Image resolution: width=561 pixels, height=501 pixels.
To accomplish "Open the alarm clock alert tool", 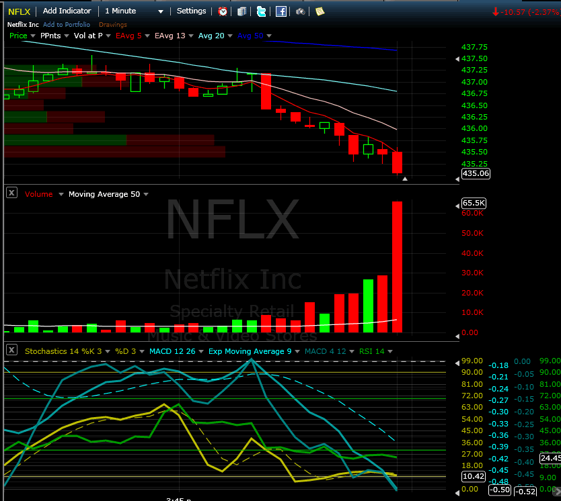I will coord(222,11).
